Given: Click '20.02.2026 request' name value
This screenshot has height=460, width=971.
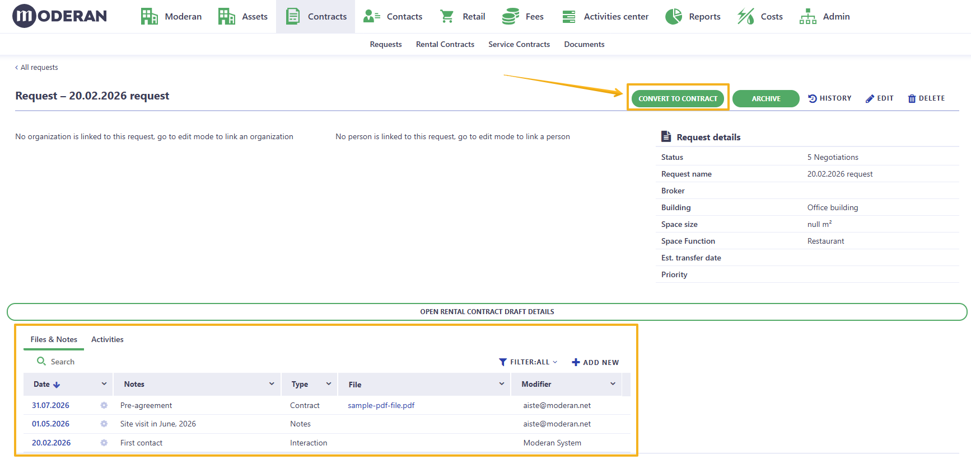Looking at the screenshot, I should [840, 174].
